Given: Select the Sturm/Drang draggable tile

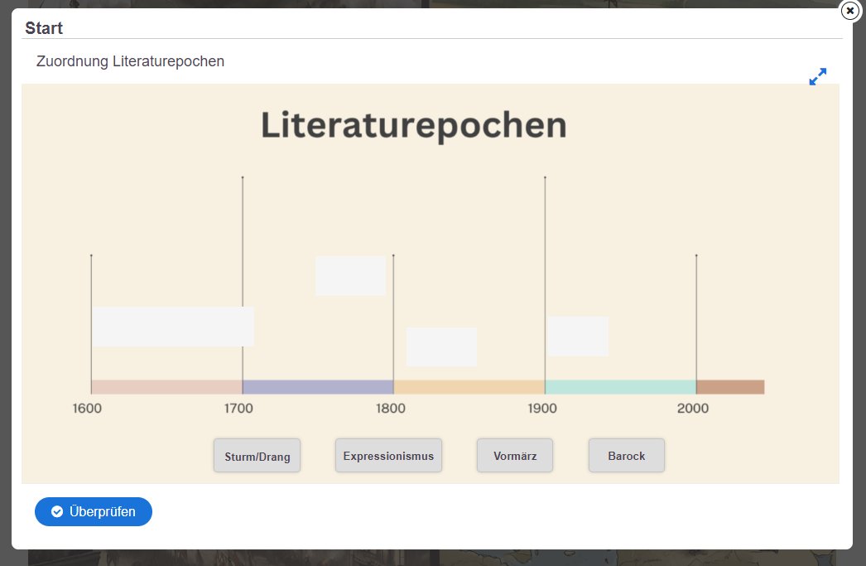Looking at the screenshot, I should click(x=257, y=455).
